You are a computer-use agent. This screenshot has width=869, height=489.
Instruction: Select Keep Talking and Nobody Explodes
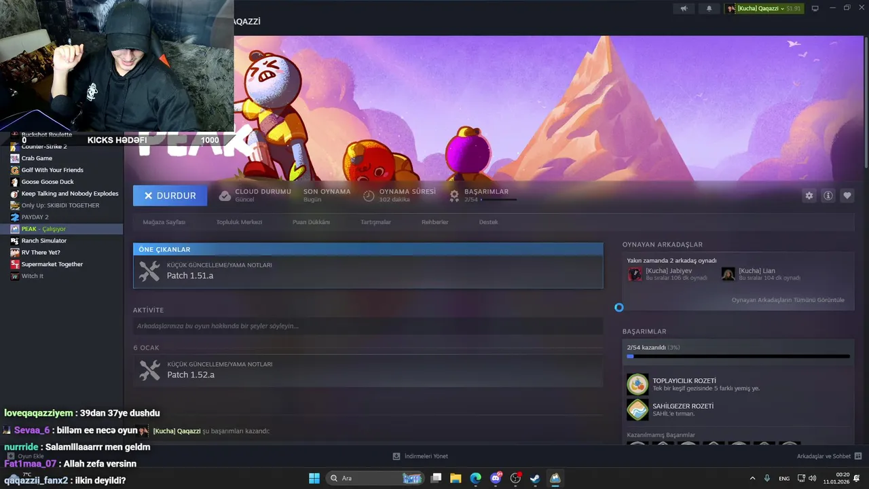point(70,194)
